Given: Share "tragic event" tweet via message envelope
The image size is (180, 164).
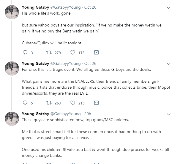Looking at the screenshot, I should (96, 103).
